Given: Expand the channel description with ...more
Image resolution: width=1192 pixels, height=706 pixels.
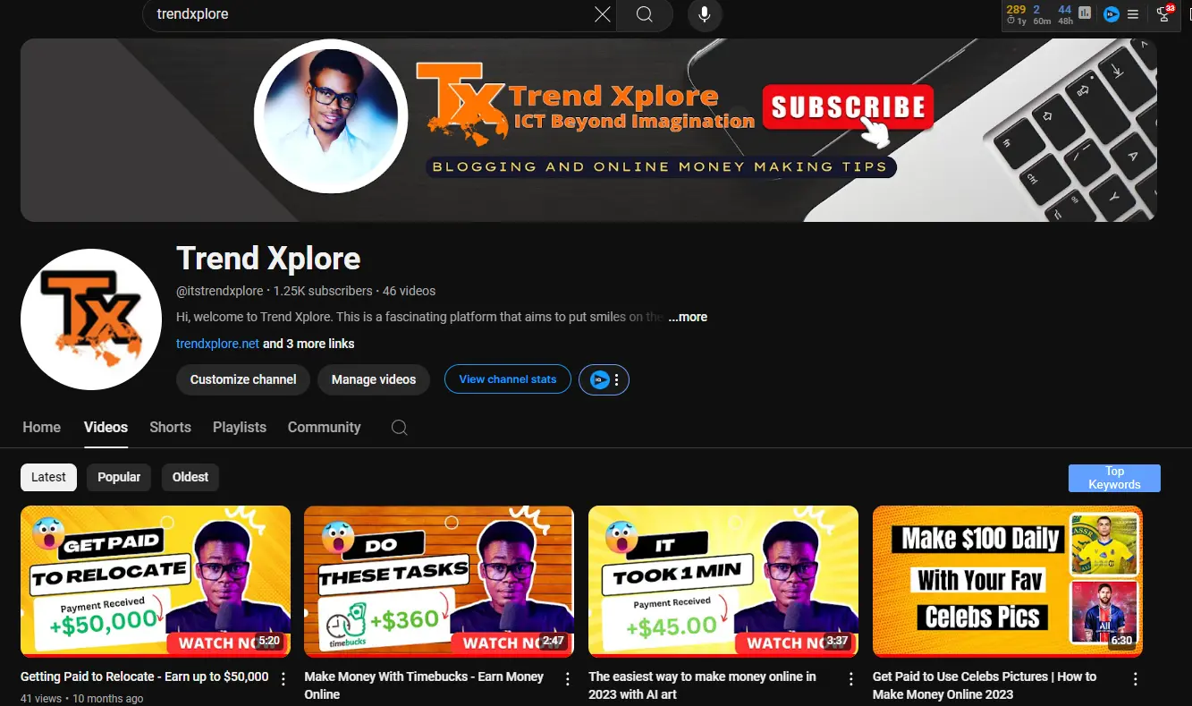Looking at the screenshot, I should (x=688, y=316).
